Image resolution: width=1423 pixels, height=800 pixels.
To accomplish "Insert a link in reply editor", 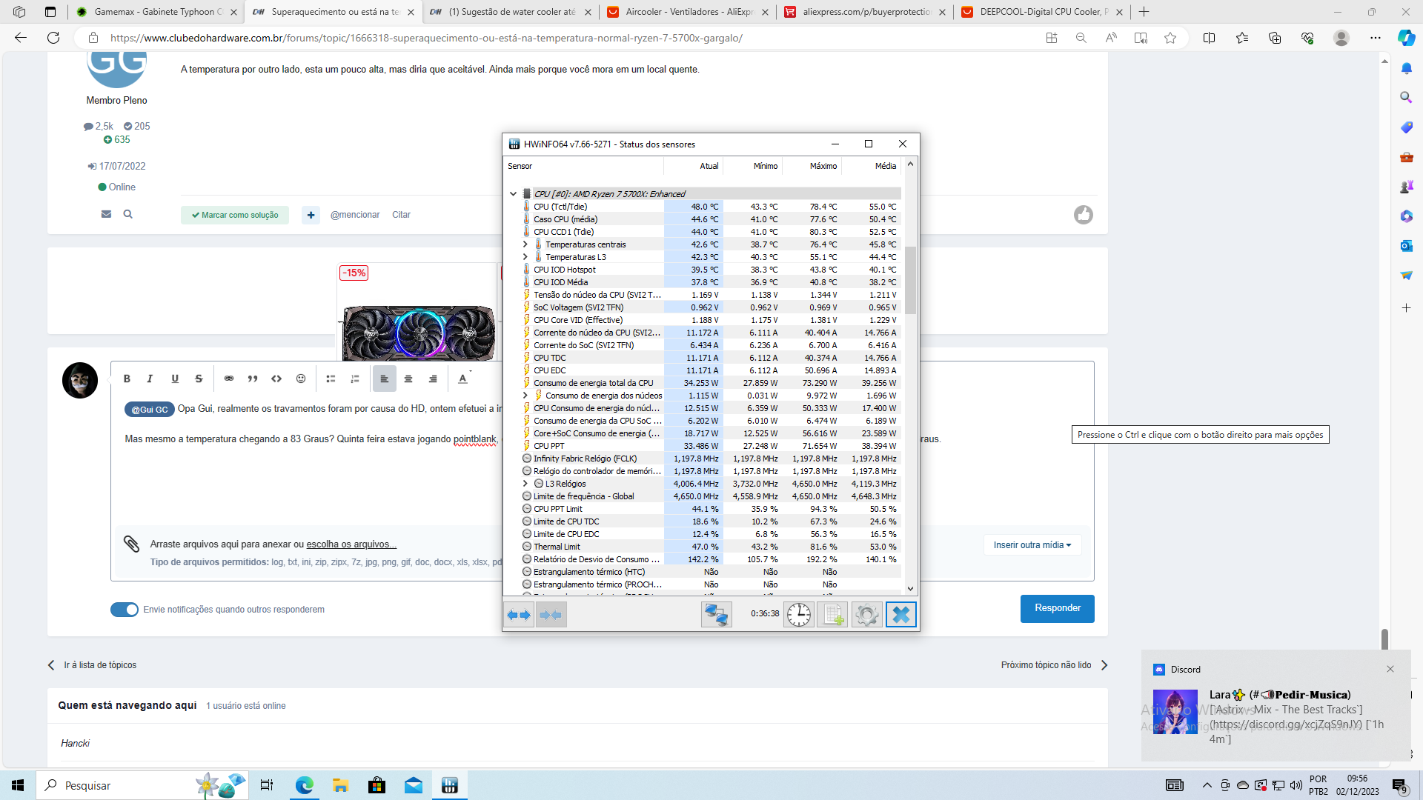I will pos(229,379).
